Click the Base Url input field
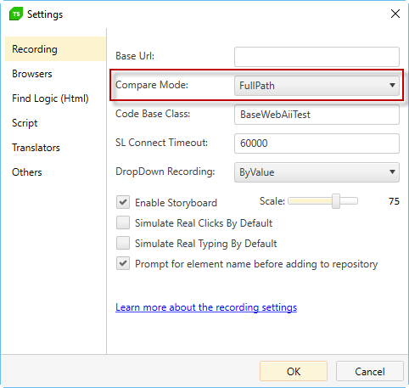 tap(317, 57)
